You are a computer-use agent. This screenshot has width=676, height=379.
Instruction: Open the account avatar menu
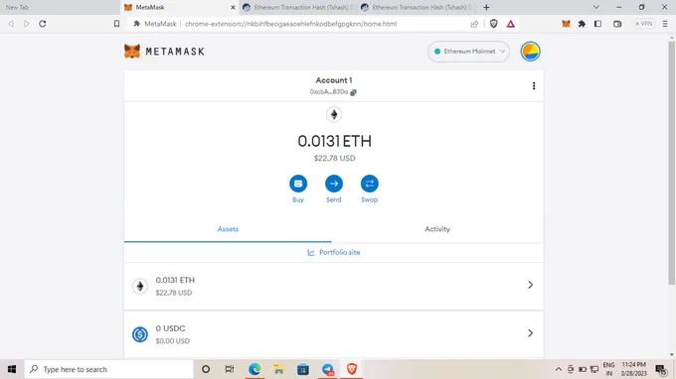tap(530, 52)
